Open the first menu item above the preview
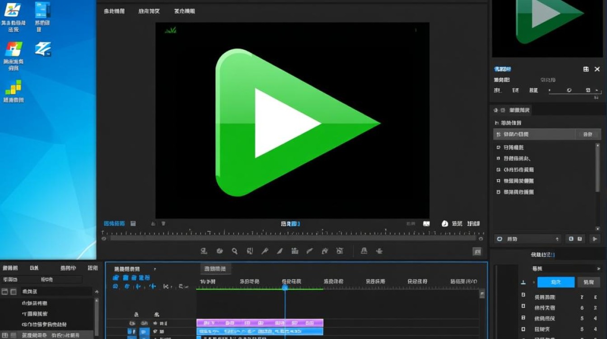Image resolution: width=607 pixels, height=339 pixels. 114,11
